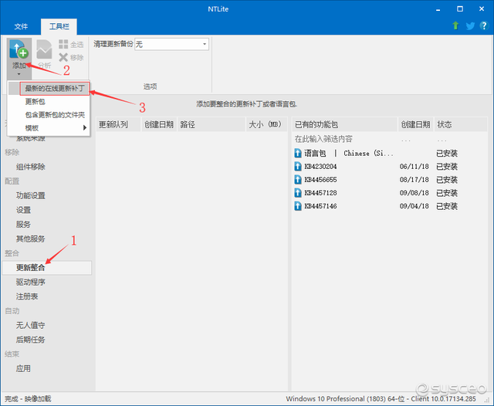
Task: Choose 包含更新包的文件夹 menu entry
Action: [x=55, y=115]
